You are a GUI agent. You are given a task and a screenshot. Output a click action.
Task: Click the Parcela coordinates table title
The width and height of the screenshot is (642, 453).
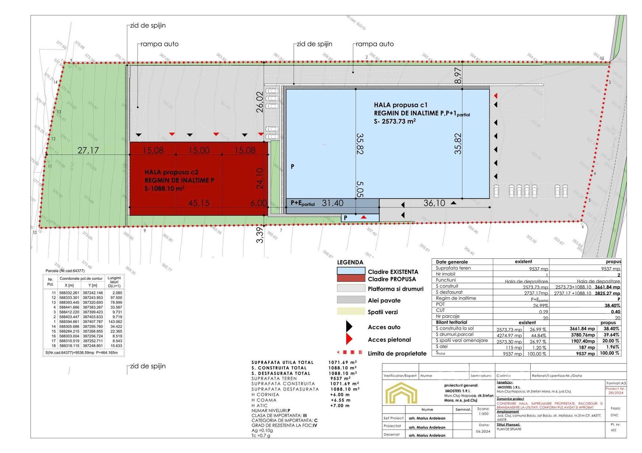click(65, 271)
